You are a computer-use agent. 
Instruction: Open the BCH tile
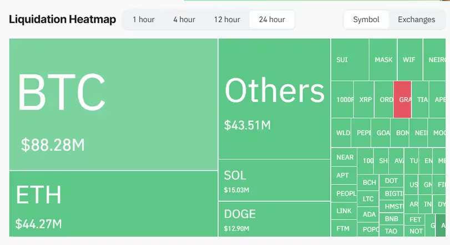pos(369,182)
